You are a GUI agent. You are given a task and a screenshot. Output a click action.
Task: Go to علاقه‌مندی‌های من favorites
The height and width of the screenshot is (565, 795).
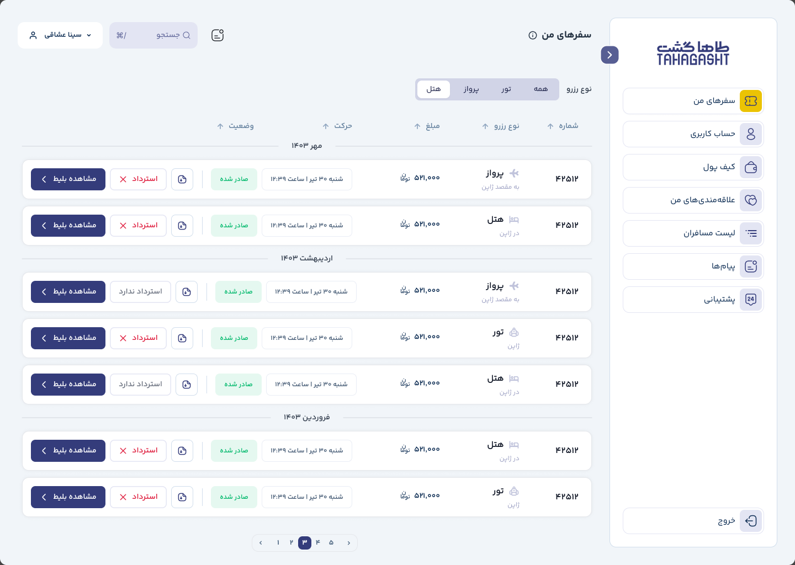pyautogui.click(x=693, y=200)
